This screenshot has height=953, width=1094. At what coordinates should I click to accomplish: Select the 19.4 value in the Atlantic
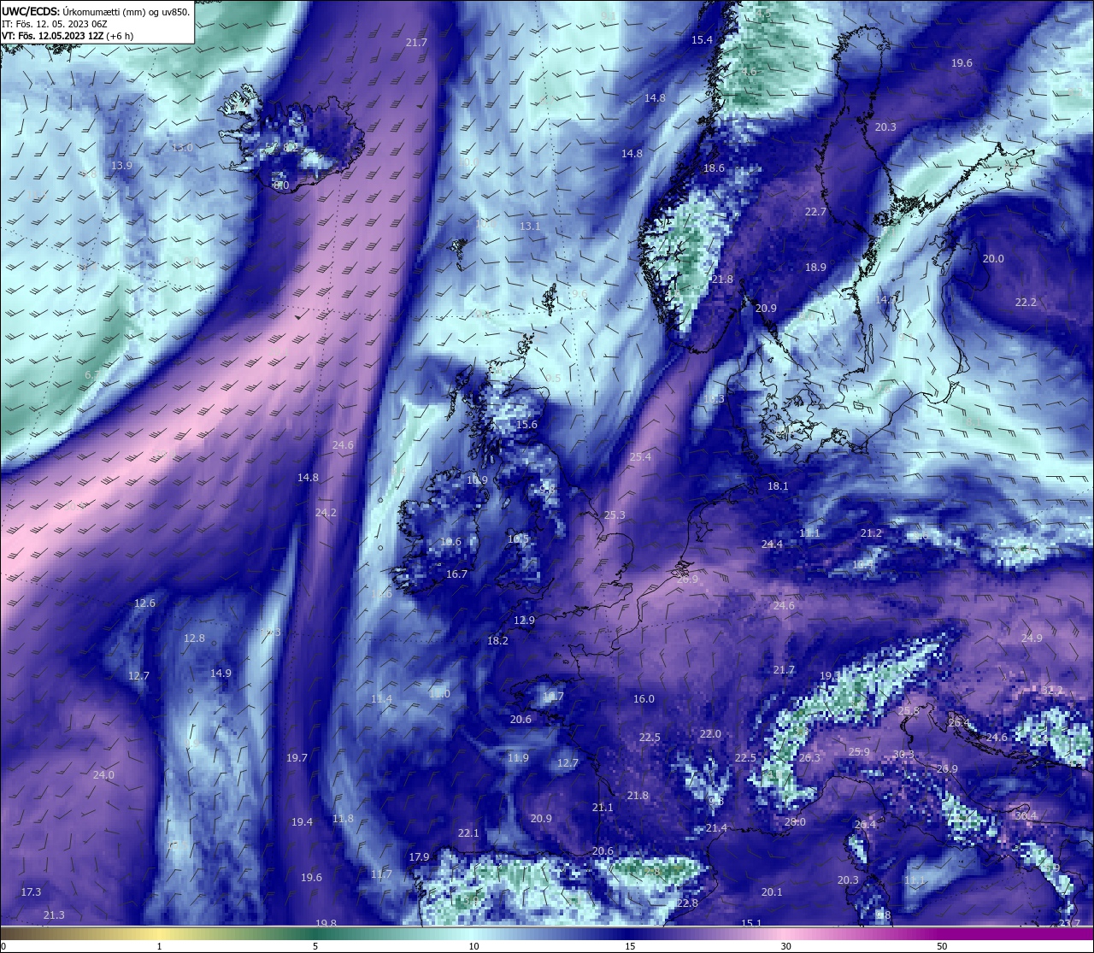pyautogui.click(x=302, y=822)
